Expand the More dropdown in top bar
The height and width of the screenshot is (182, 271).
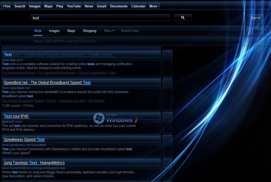pyautogui.click(x=154, y=6)
